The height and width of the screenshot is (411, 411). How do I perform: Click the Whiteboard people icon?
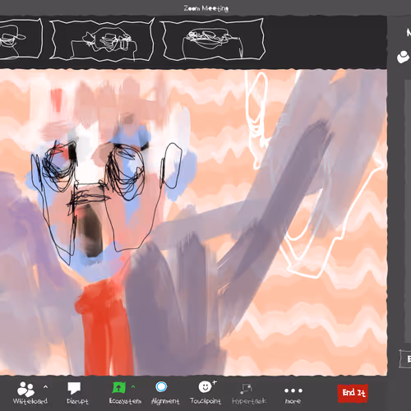coord(25,389)
